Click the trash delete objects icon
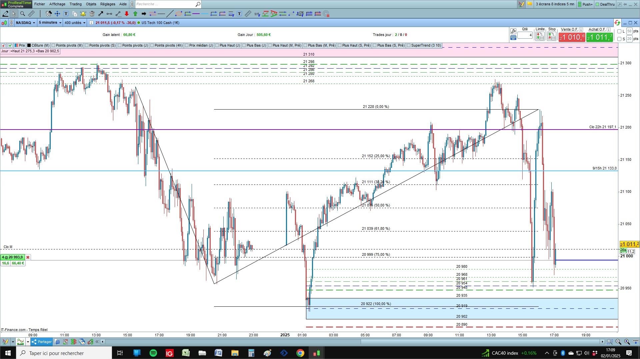The width and height of the screenshot is (640, 359). 92,14
